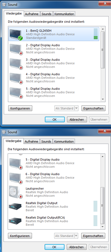Open the Sounds tab in lower Sound window
Viewport: 111px width, 252px height.
(46, 141)
